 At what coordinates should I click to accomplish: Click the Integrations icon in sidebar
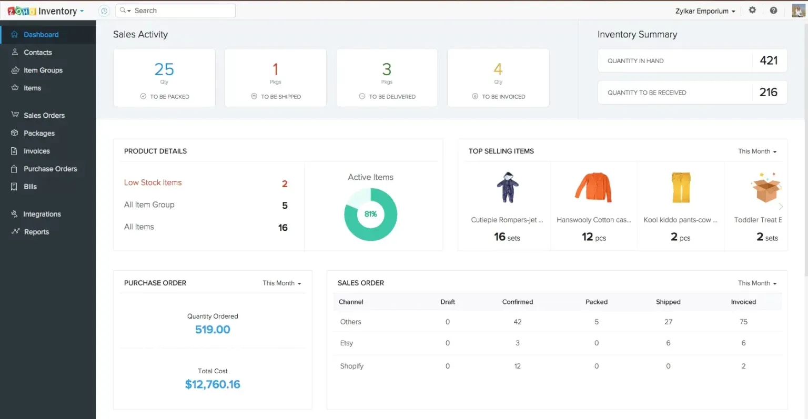coord(15,214)
